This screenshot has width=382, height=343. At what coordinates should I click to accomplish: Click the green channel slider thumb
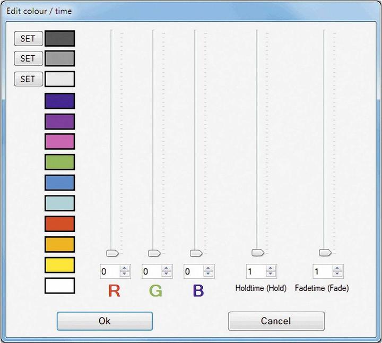tap(154, 253)
